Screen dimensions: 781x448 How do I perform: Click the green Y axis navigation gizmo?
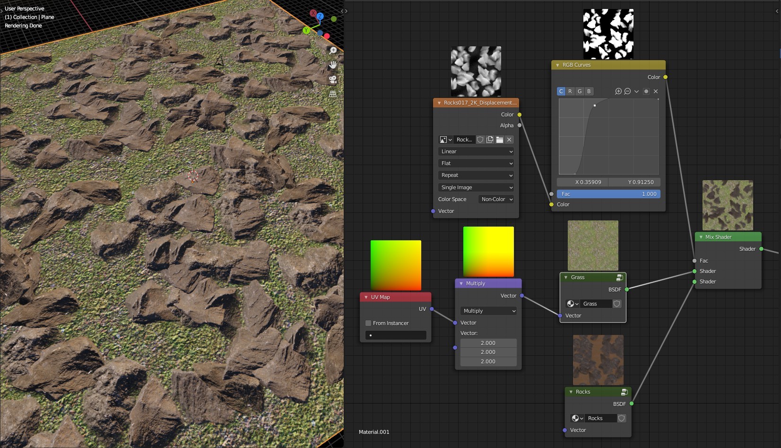pos(306,30)
